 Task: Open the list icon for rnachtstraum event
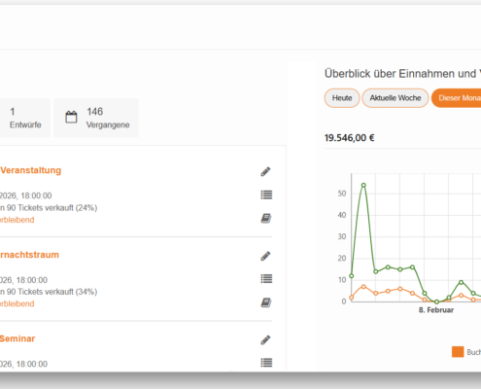[x=266, y=279]
